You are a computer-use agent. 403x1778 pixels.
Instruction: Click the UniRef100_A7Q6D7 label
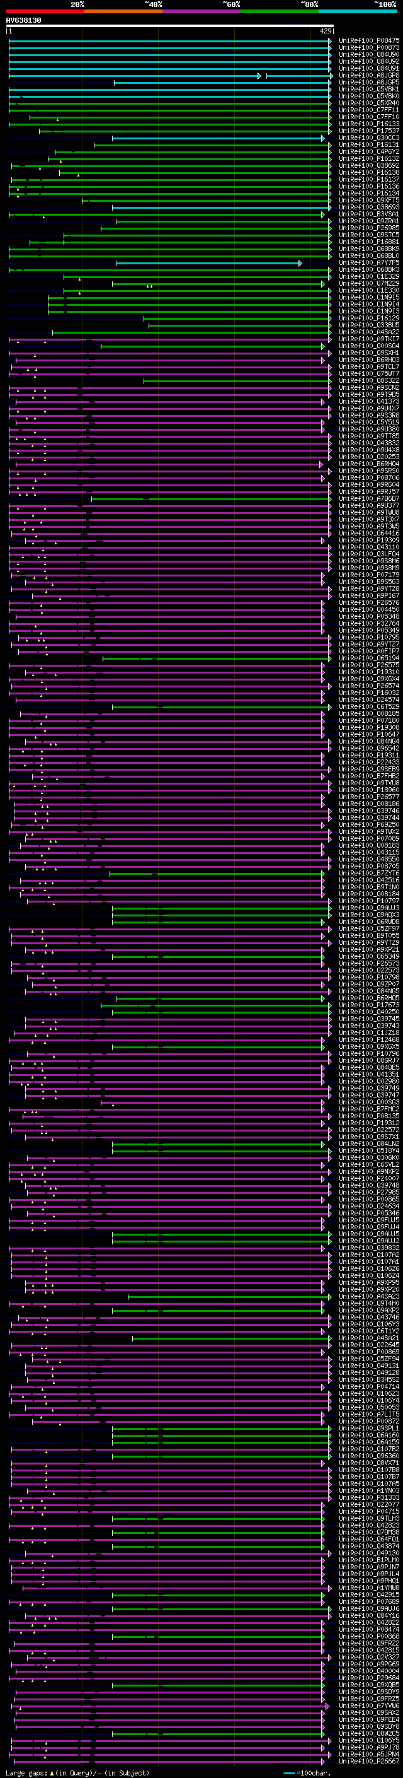tap(369, 498)
